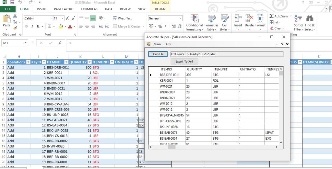The width and height of the screenshot is (332, 169).
Task: Expand the General number format dropdown
Action: click(x=181, y=18)
